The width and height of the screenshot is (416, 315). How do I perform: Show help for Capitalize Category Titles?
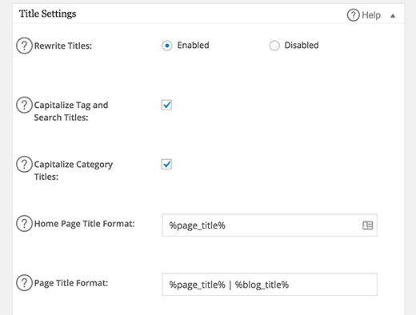(x=24, y=164)
